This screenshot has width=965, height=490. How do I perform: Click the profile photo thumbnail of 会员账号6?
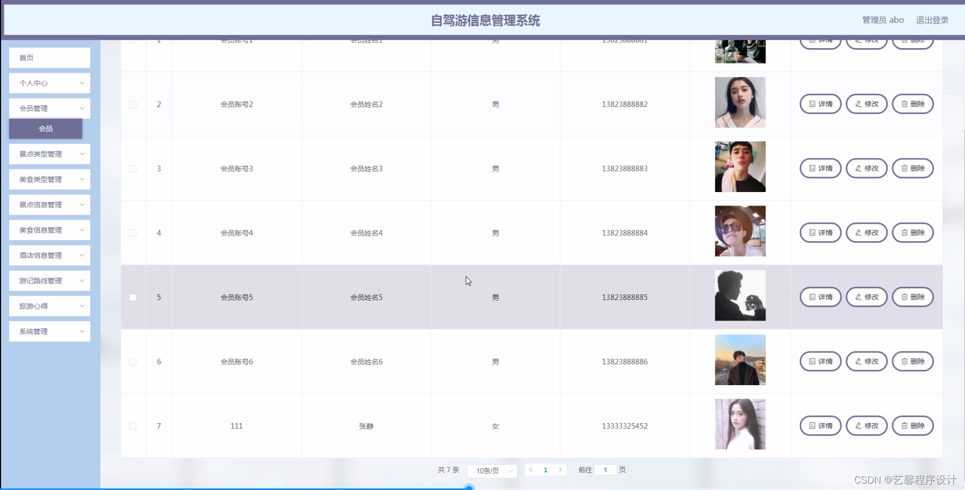pyautogui.click(x=740, y=359)
